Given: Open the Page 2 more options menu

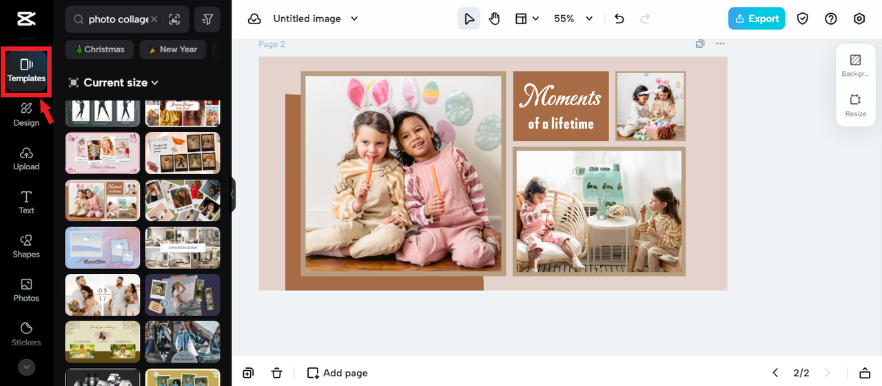Looking at the screenshot, I should [x=720, y=44].
